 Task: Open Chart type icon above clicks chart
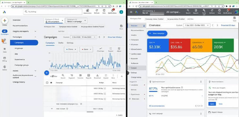(100, 49)
